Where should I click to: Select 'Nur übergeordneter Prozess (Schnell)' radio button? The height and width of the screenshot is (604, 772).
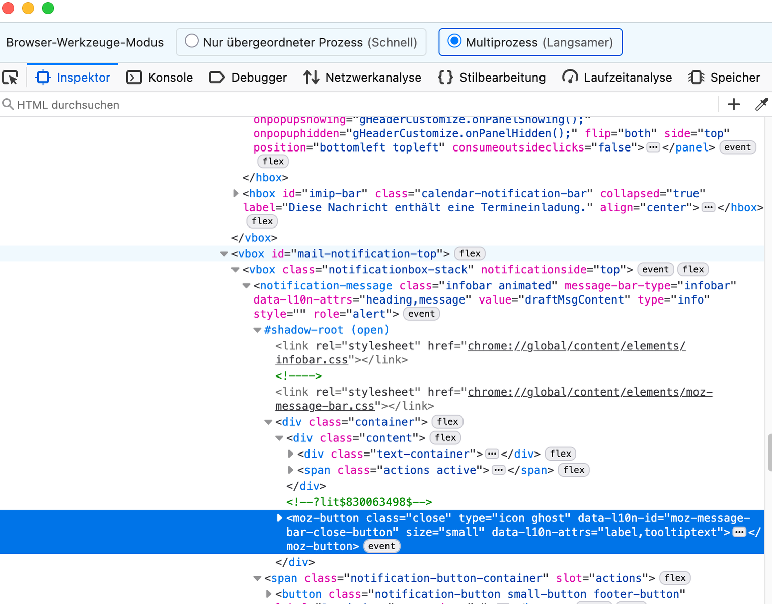192,41
